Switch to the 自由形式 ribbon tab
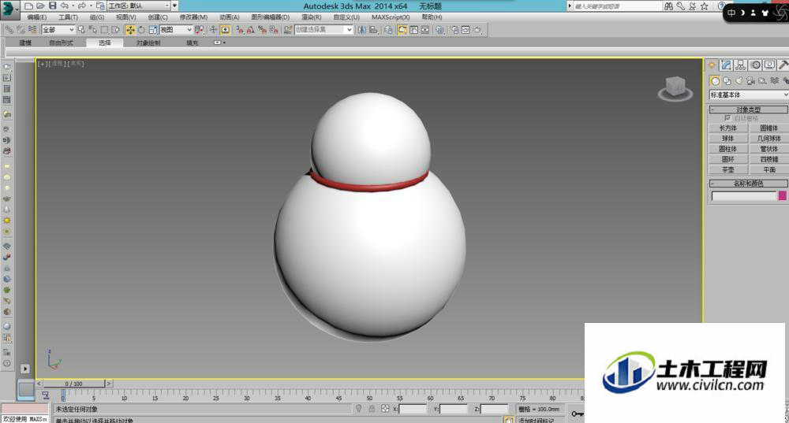The width and height of the screenshot is (789, 423). [x=61, y=43]
